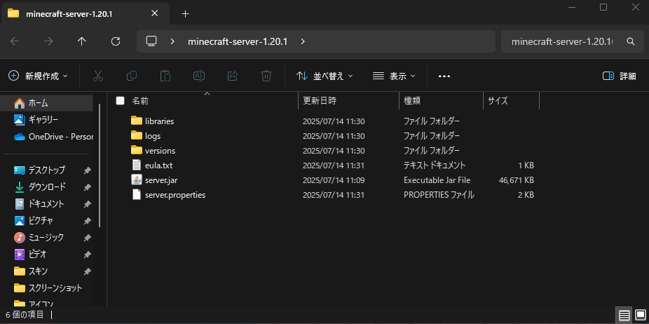Open the more options ellipsis menu
This screenshot has width=649, height=324.
click(x=444, y=76)
